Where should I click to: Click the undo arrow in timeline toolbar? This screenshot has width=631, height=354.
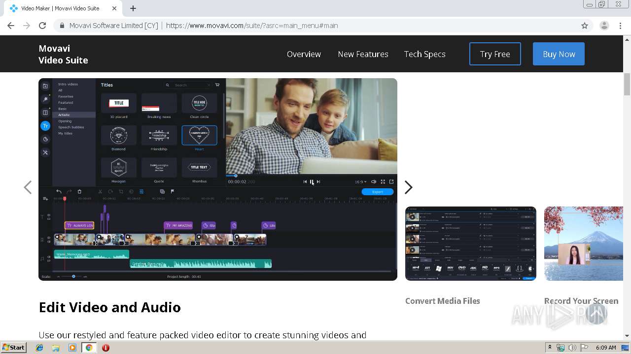point(59,191)
